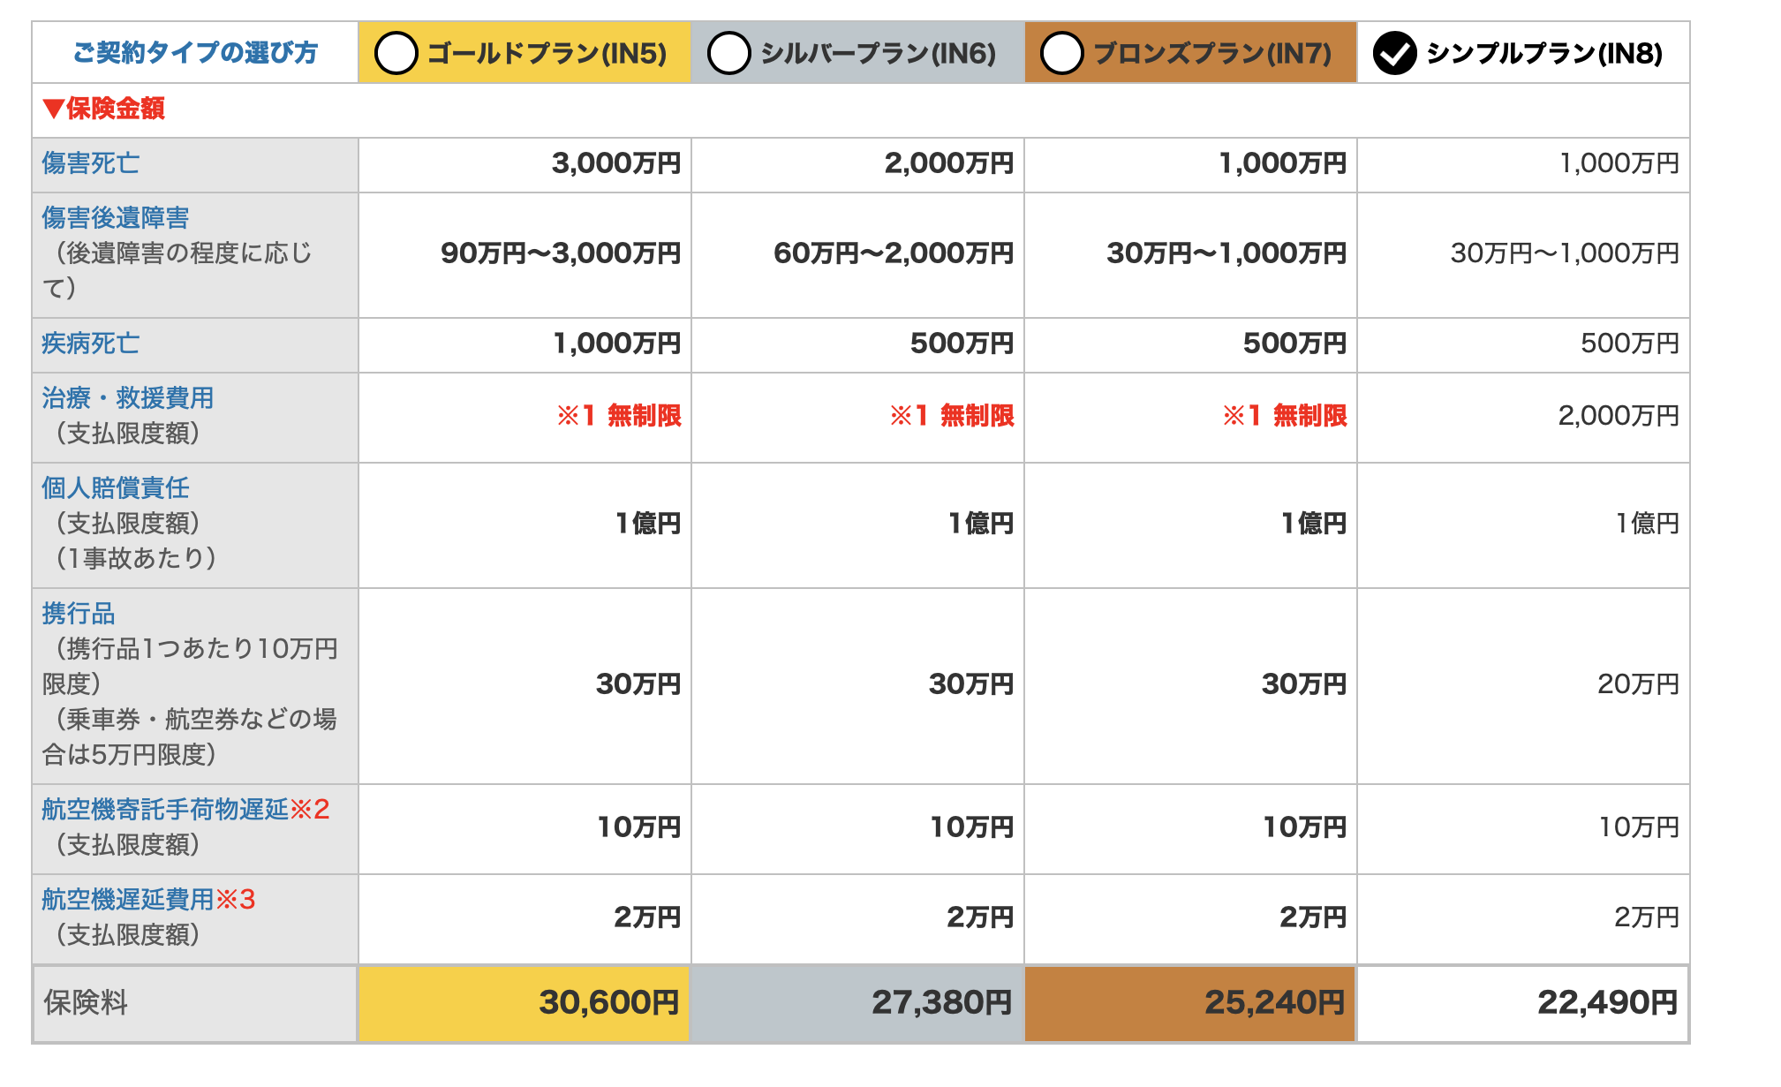
Task: Click the 航空機遅延費用 link
Action: pyautogui.click(x=128, y=900)
